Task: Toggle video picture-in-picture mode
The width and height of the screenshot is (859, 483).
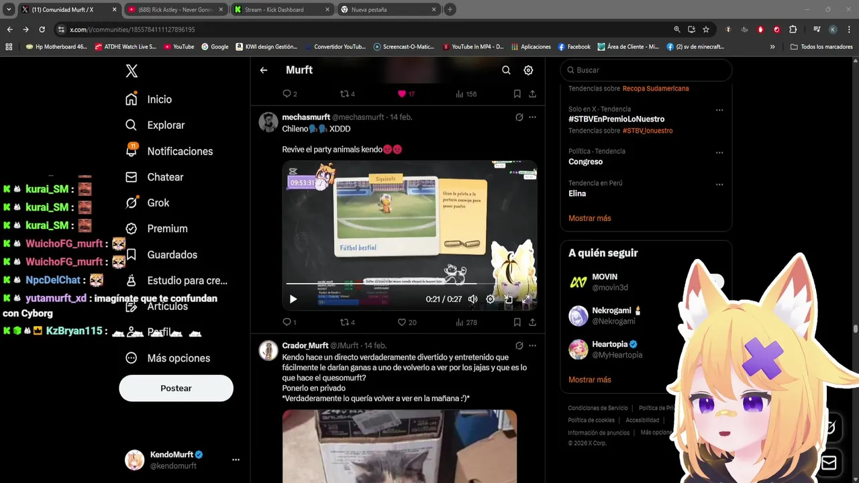Action: pos(508,299)
